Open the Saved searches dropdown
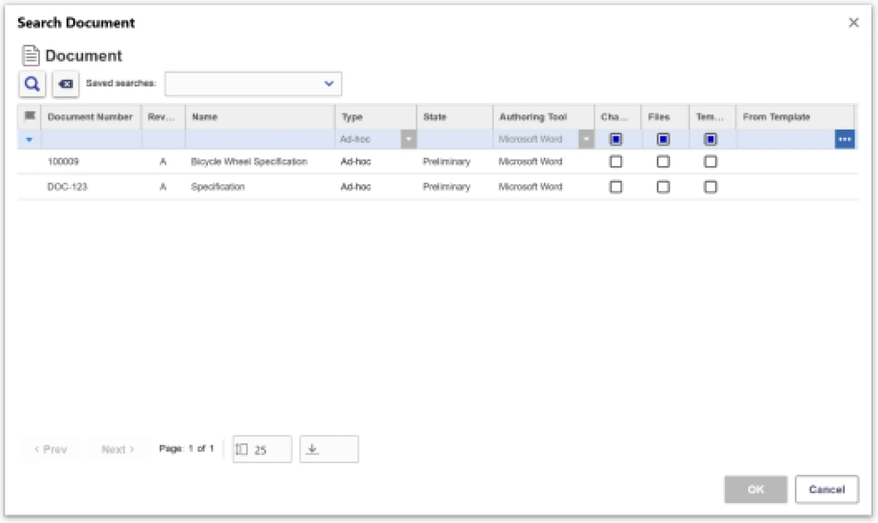This screenshot has width=878, height=523. pos(253,84)
